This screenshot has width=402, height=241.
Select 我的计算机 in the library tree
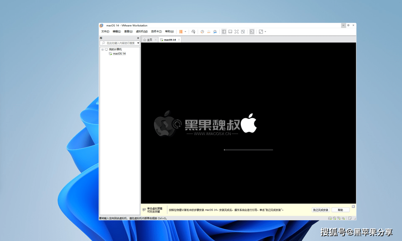coord(115,49)
